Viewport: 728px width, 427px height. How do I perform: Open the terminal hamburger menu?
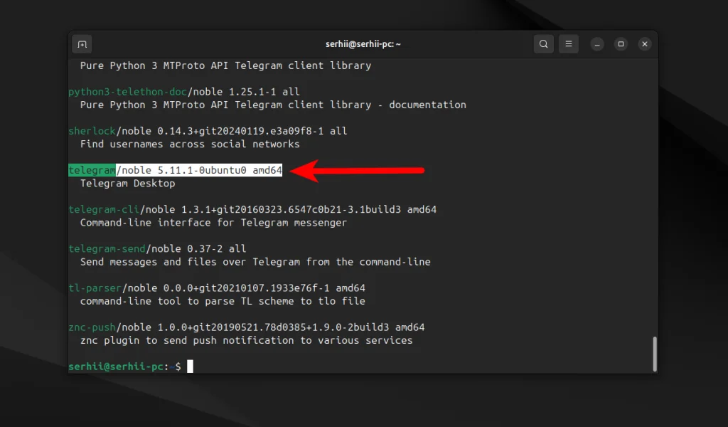coord(568,44)
